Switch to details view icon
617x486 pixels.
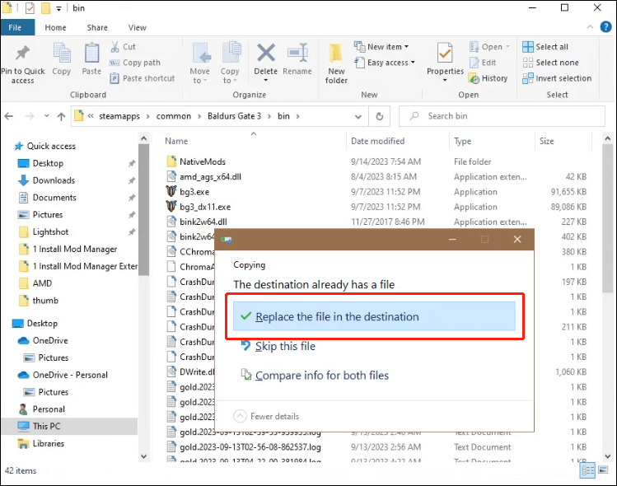point(588,470)
